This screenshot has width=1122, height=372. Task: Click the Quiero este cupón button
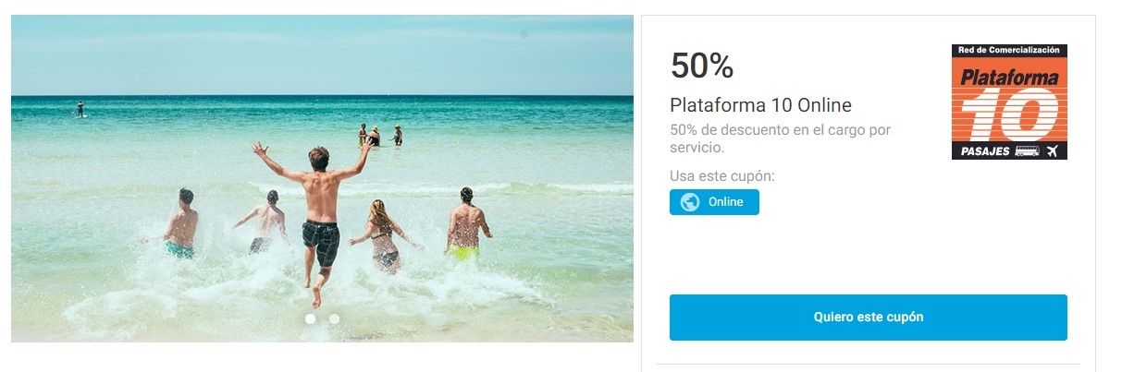click(x=868, y=318)
